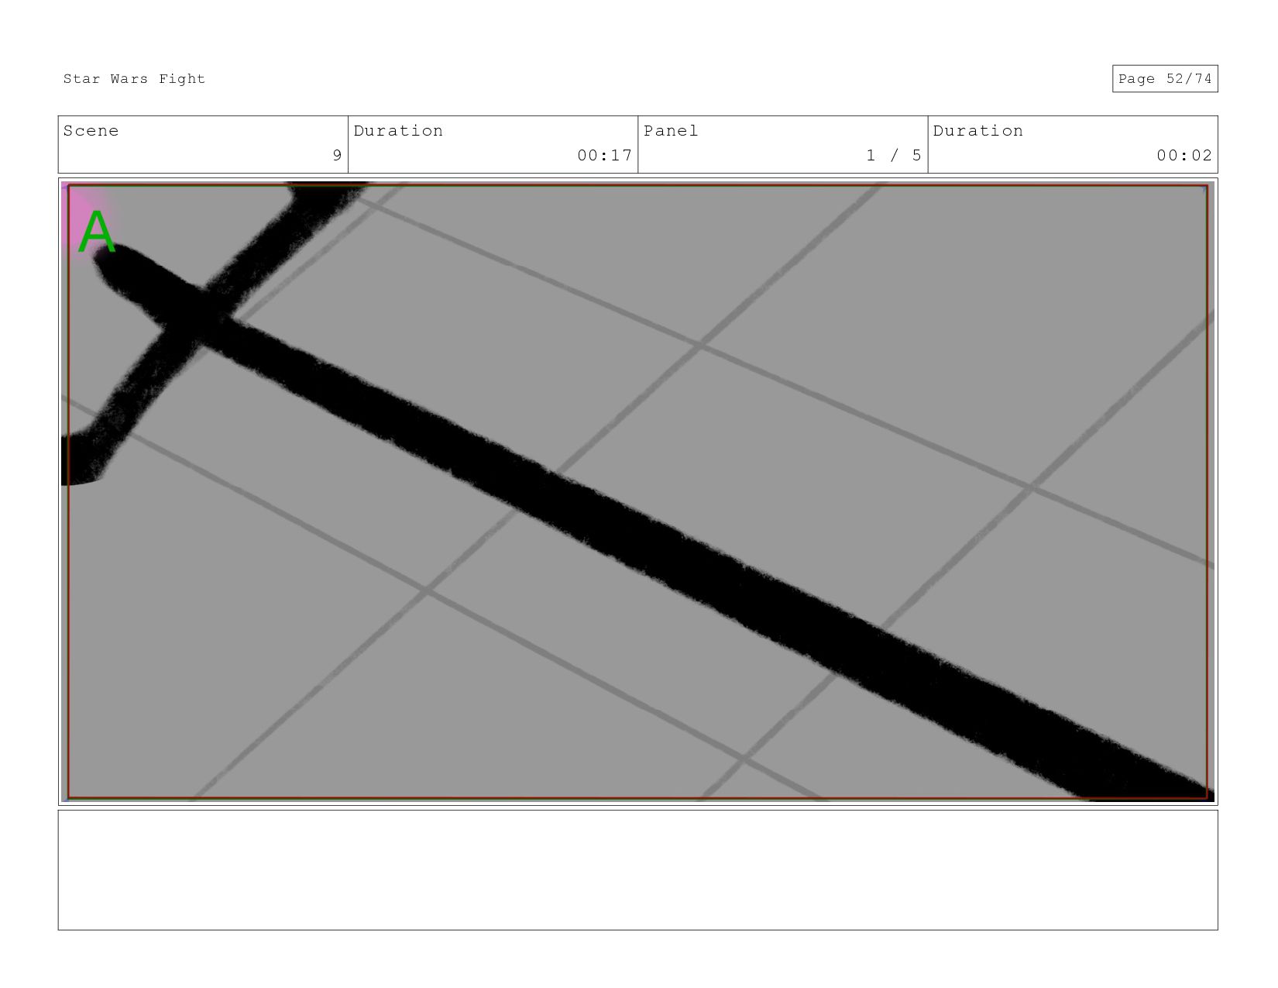Click the green 'A' camera marker
1278x988 pixels.
coord(97,232)
